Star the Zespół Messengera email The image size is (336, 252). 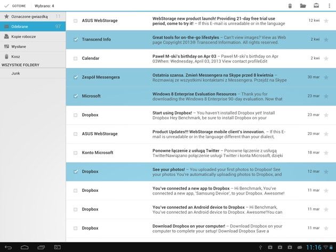(x=326, y=77)
